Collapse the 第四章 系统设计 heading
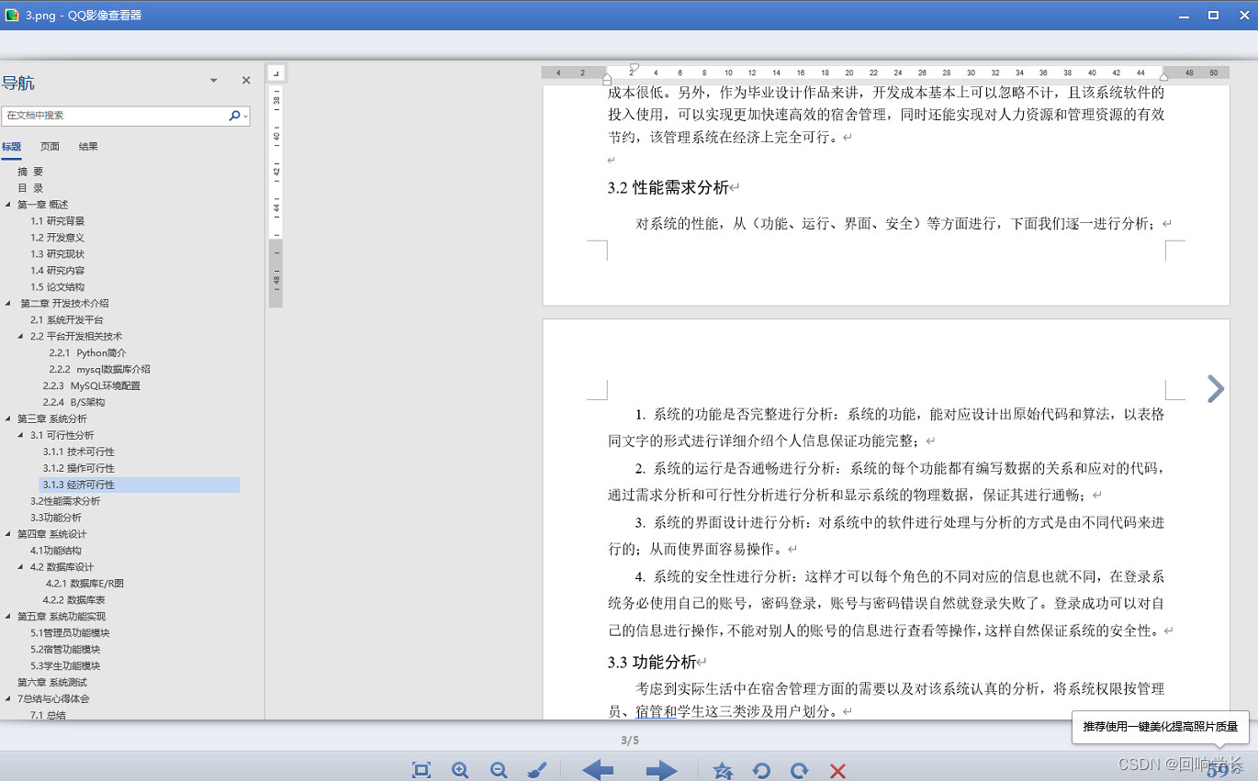The width and height of the screenshot is (1258, 781). 9,535
